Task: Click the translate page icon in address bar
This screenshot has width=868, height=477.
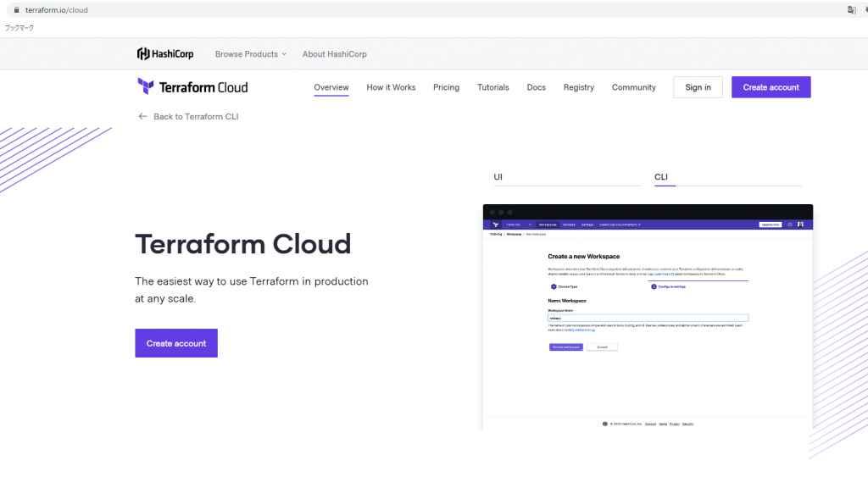Action: point(851,10)
